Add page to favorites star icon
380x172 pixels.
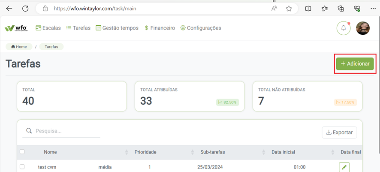pos(289,9)
